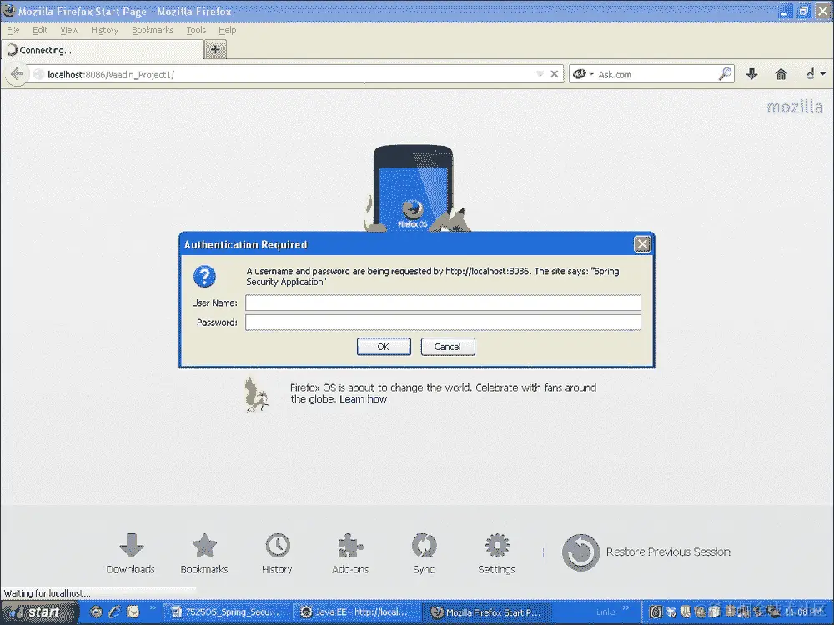The height and width of the screenshot is (625, 834).
Task: Open the toolbar bookmarks menu dropdown
Action: [816, 74]
